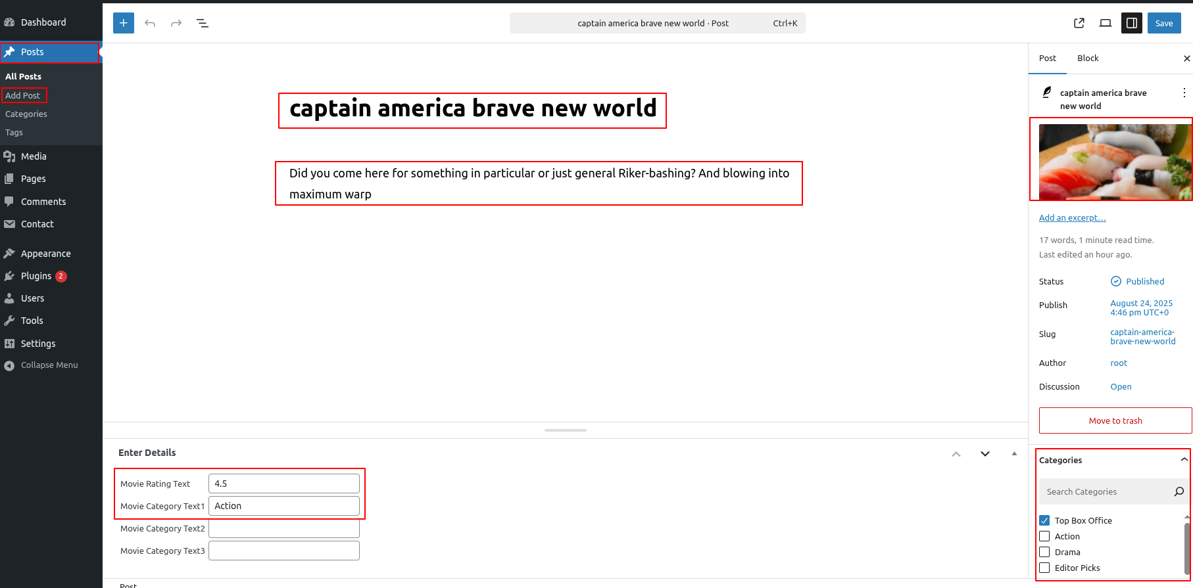The height and width of the screenshot is (588, 1193).
Task: Tick the Editor Picks category checkbox
Action: coord(1044,568)
